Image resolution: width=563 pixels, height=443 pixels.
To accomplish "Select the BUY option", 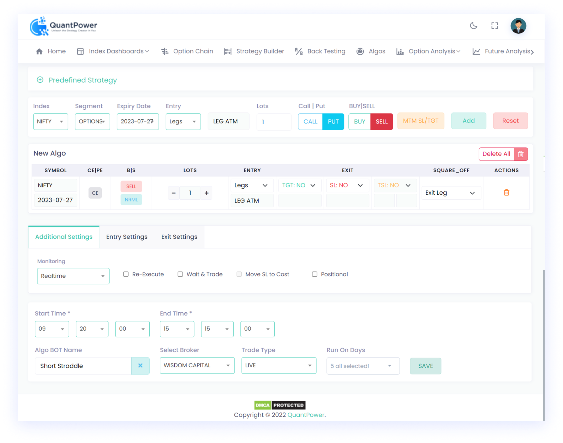I will pos(359,121).
